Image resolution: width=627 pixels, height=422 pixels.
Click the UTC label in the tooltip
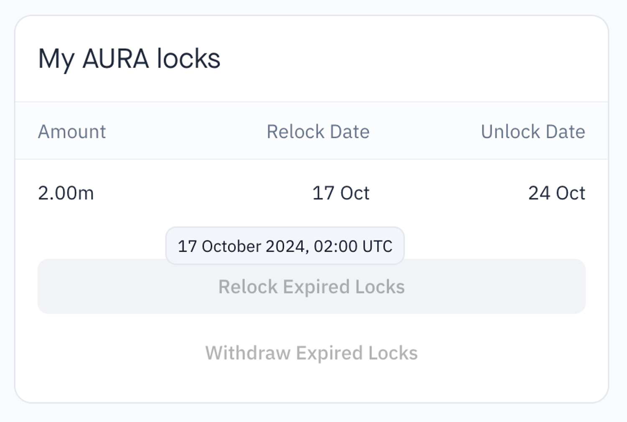pos(377,246)
